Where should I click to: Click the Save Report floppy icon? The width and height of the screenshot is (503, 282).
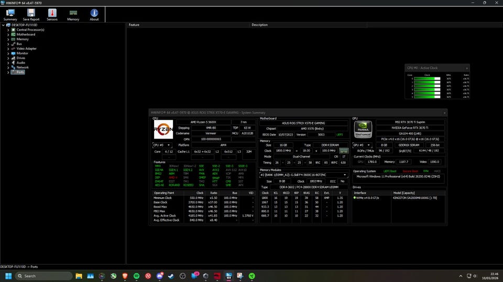click(31, 13)
